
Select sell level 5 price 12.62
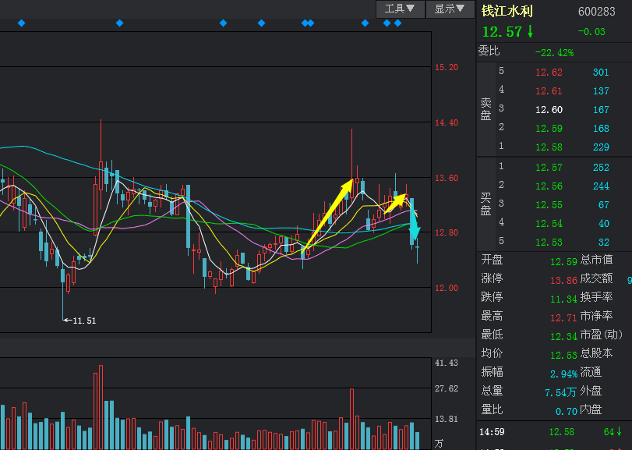pos(549,73)
